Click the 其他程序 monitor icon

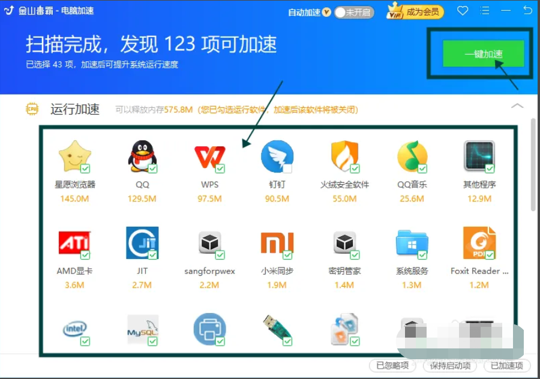pyautogui.click(x=479, y=156)
